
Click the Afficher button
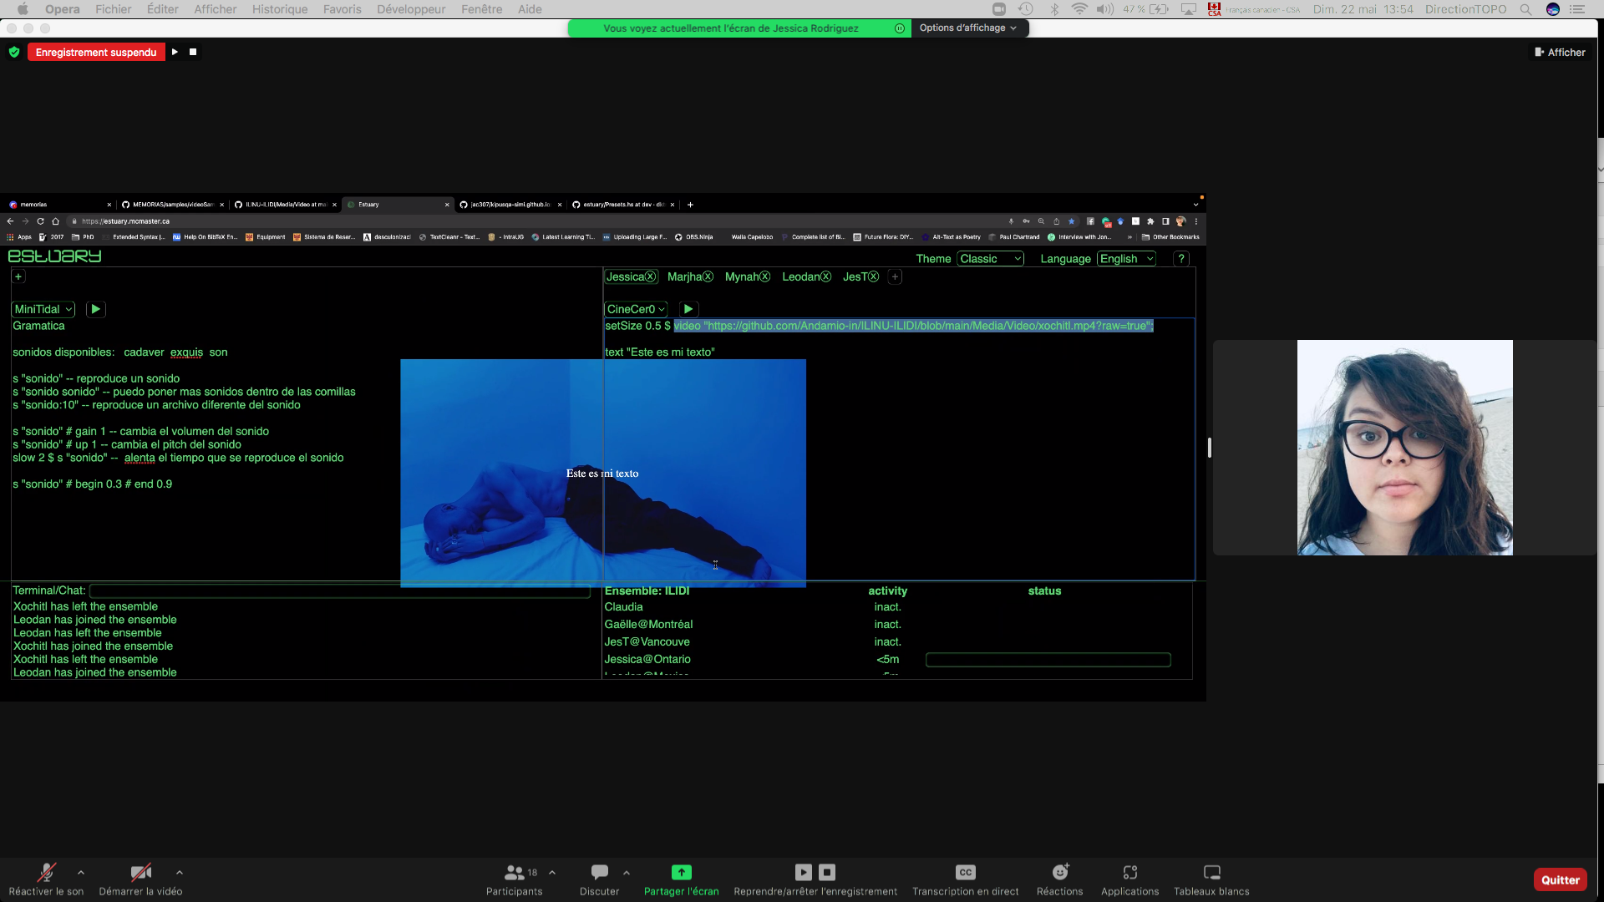point(1560,52)
